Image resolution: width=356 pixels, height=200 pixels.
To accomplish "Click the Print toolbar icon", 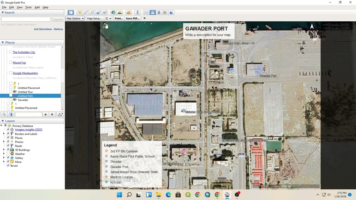I will point(152,12).
